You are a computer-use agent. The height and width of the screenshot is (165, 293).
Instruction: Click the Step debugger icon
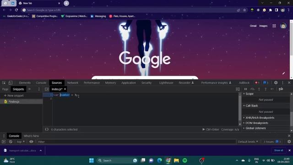pyautogui.click(x=272, y=89)
